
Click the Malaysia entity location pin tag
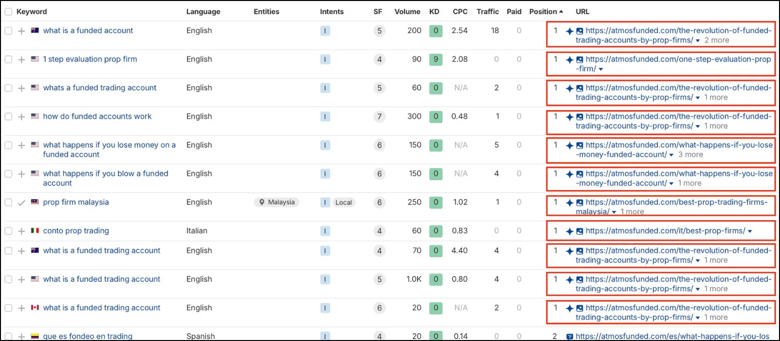point(276,202)
